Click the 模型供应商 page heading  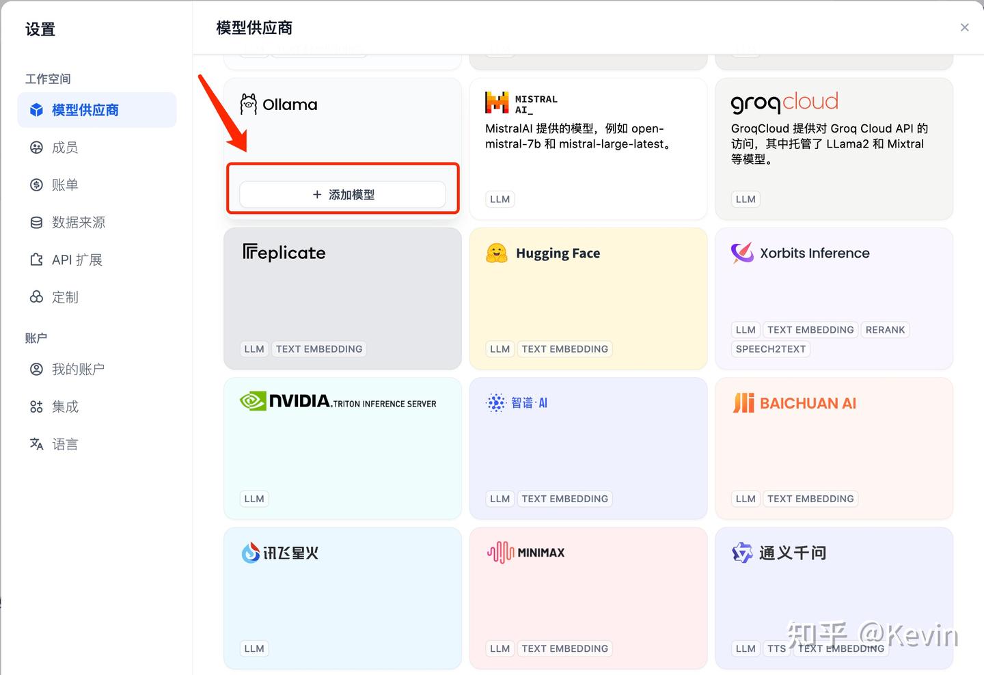tap(254, 28)
